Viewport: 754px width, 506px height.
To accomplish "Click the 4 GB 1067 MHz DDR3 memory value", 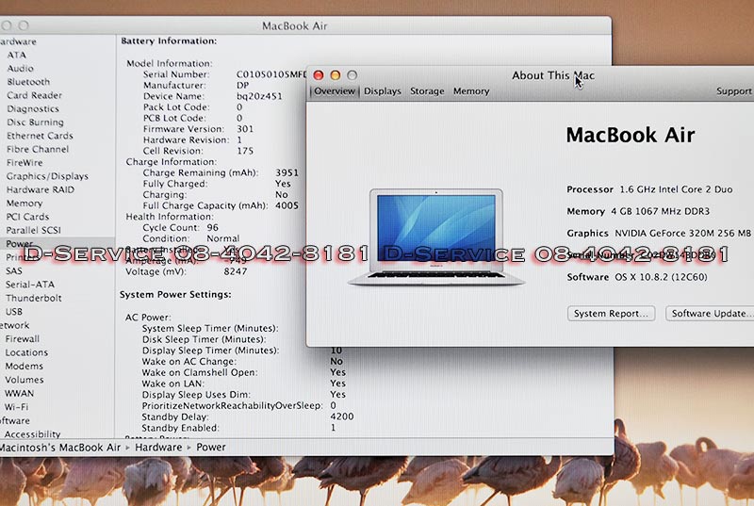I will coord(660,211).
